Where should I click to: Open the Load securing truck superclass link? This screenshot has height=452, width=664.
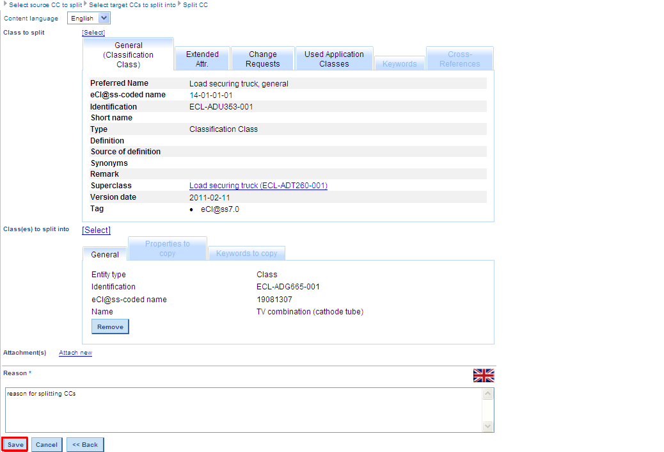pos(258,186)
